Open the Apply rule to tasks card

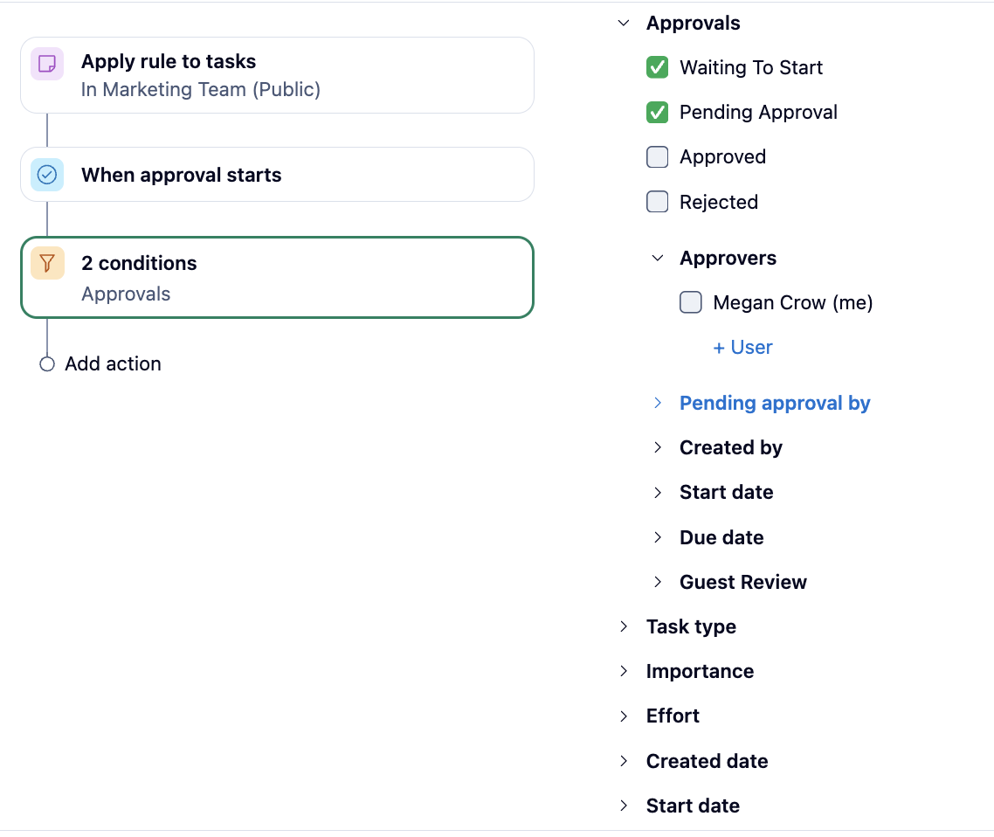[x=277, y=75]
